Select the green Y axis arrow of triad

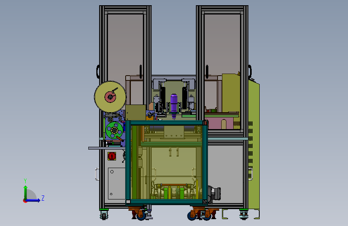tap(26, 193)
